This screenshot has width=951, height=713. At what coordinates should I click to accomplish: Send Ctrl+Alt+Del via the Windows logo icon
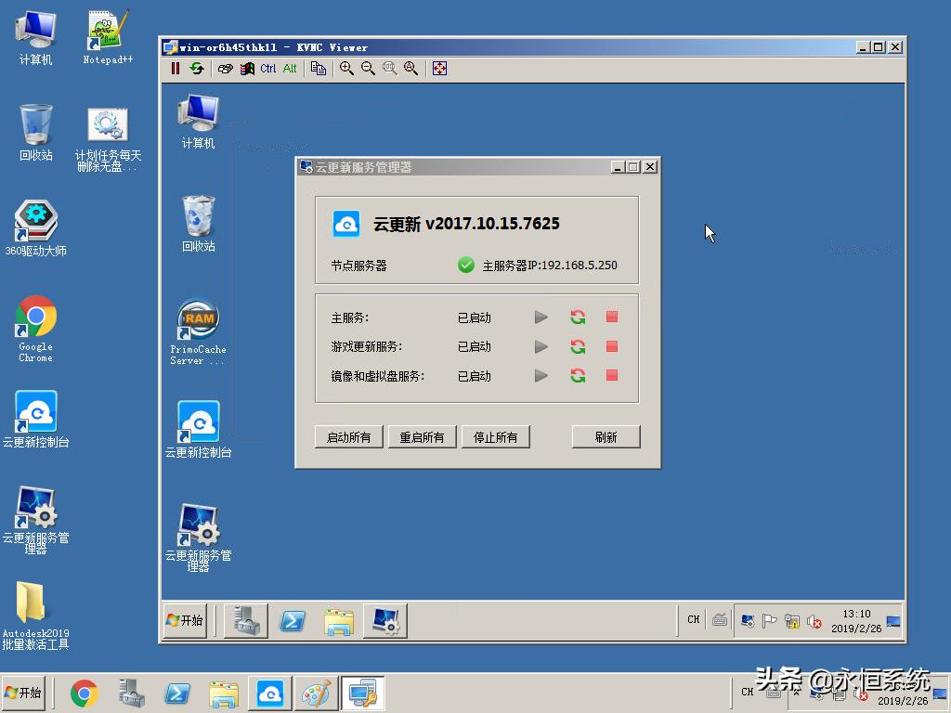pos(247,68)
